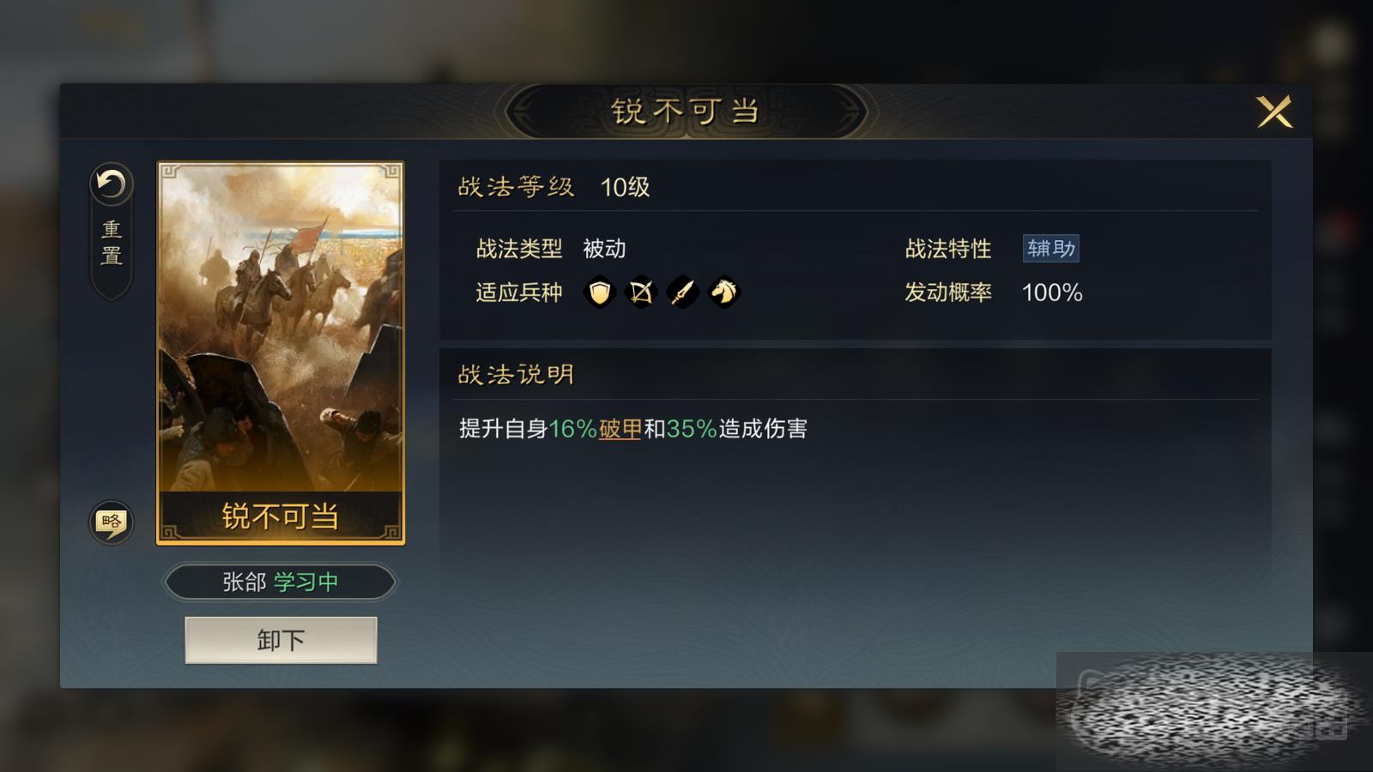
Task: Select the cavalry horse troop icon
Action: click(x=723, y=293)
